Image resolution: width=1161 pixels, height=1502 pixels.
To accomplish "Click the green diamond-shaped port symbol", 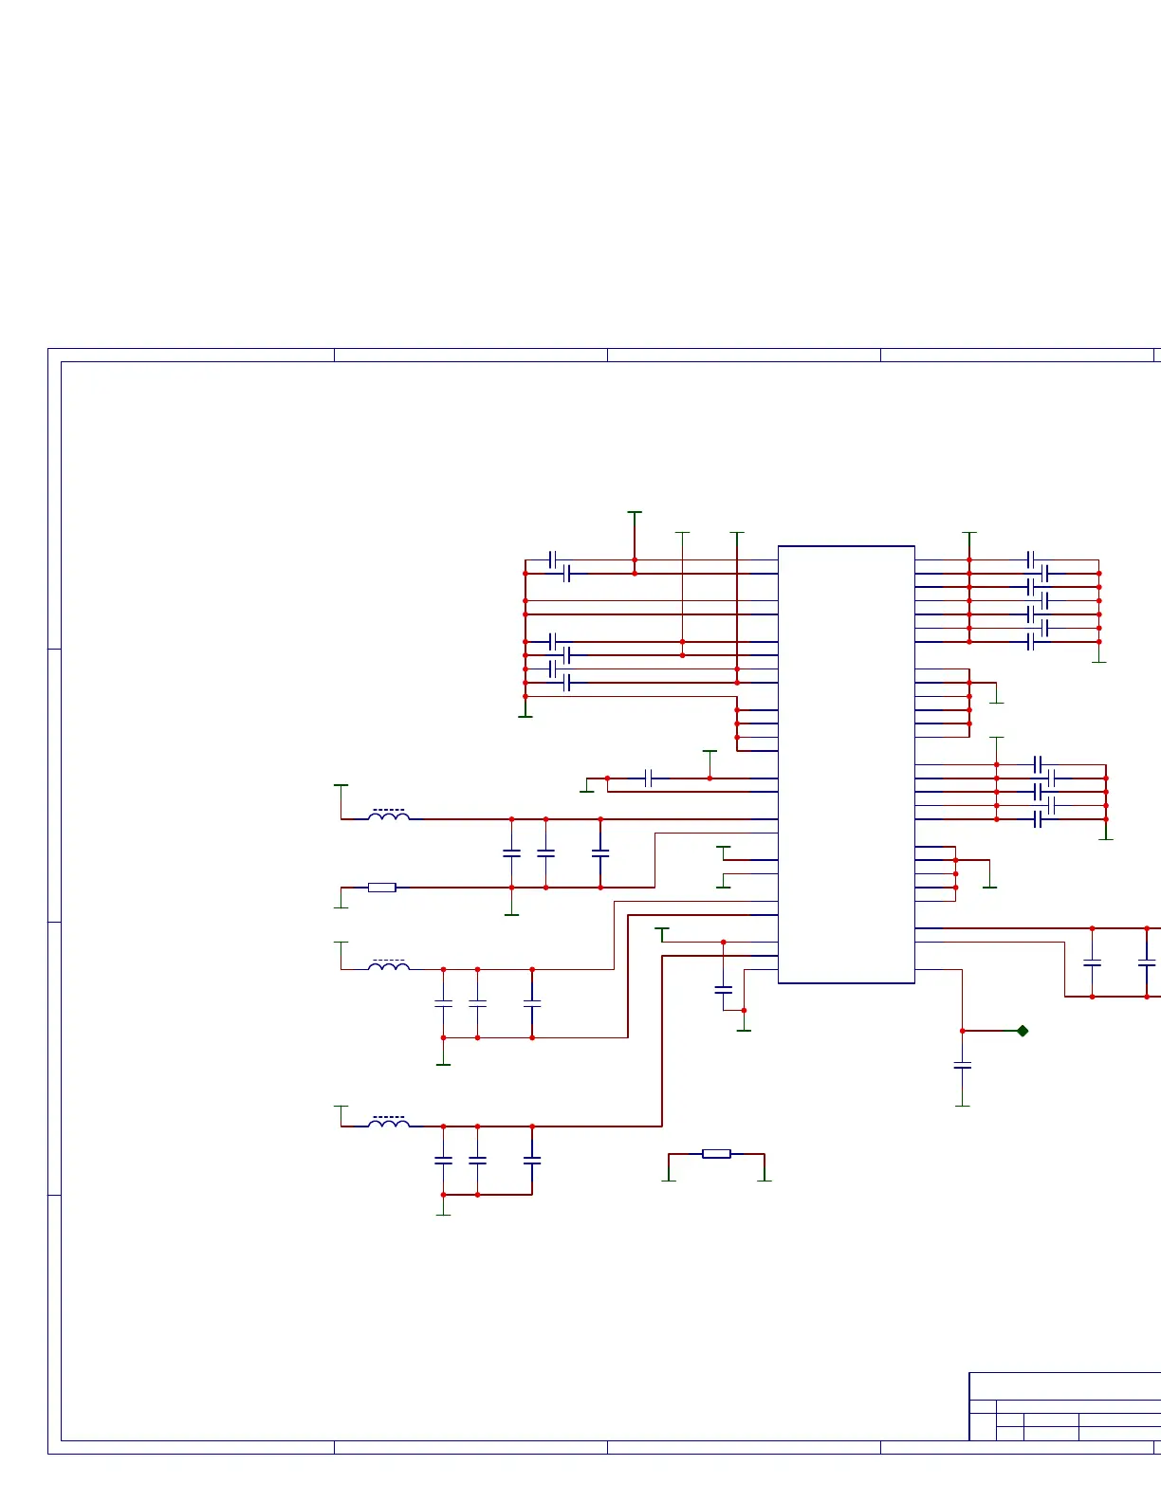I will (x=1023, y=1031).
